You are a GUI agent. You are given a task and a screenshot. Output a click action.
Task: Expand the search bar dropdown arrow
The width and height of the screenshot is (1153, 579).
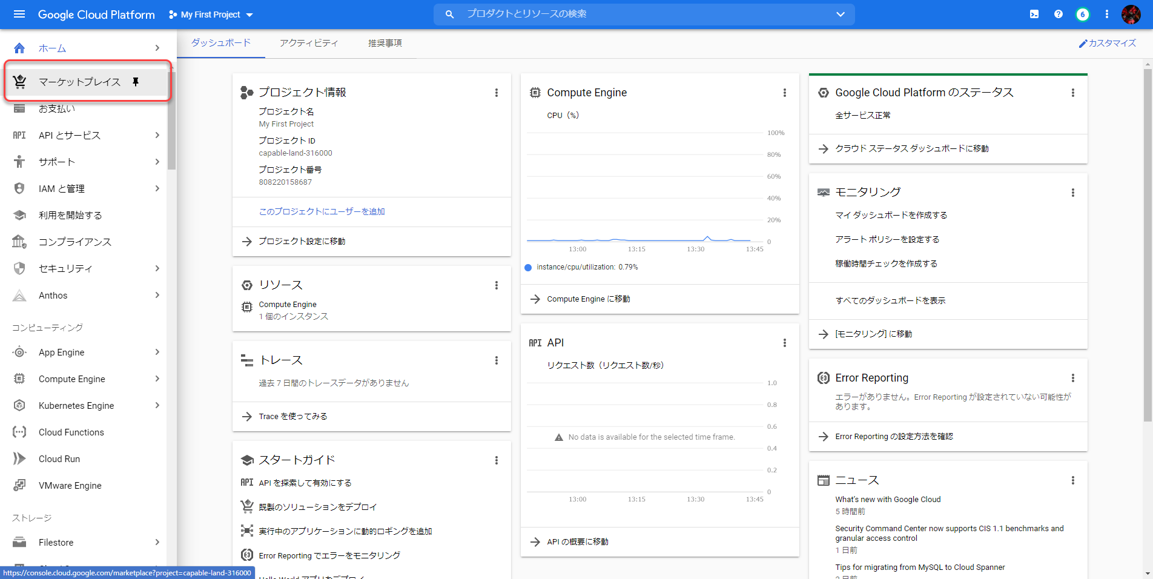click(x=841, y=14)
